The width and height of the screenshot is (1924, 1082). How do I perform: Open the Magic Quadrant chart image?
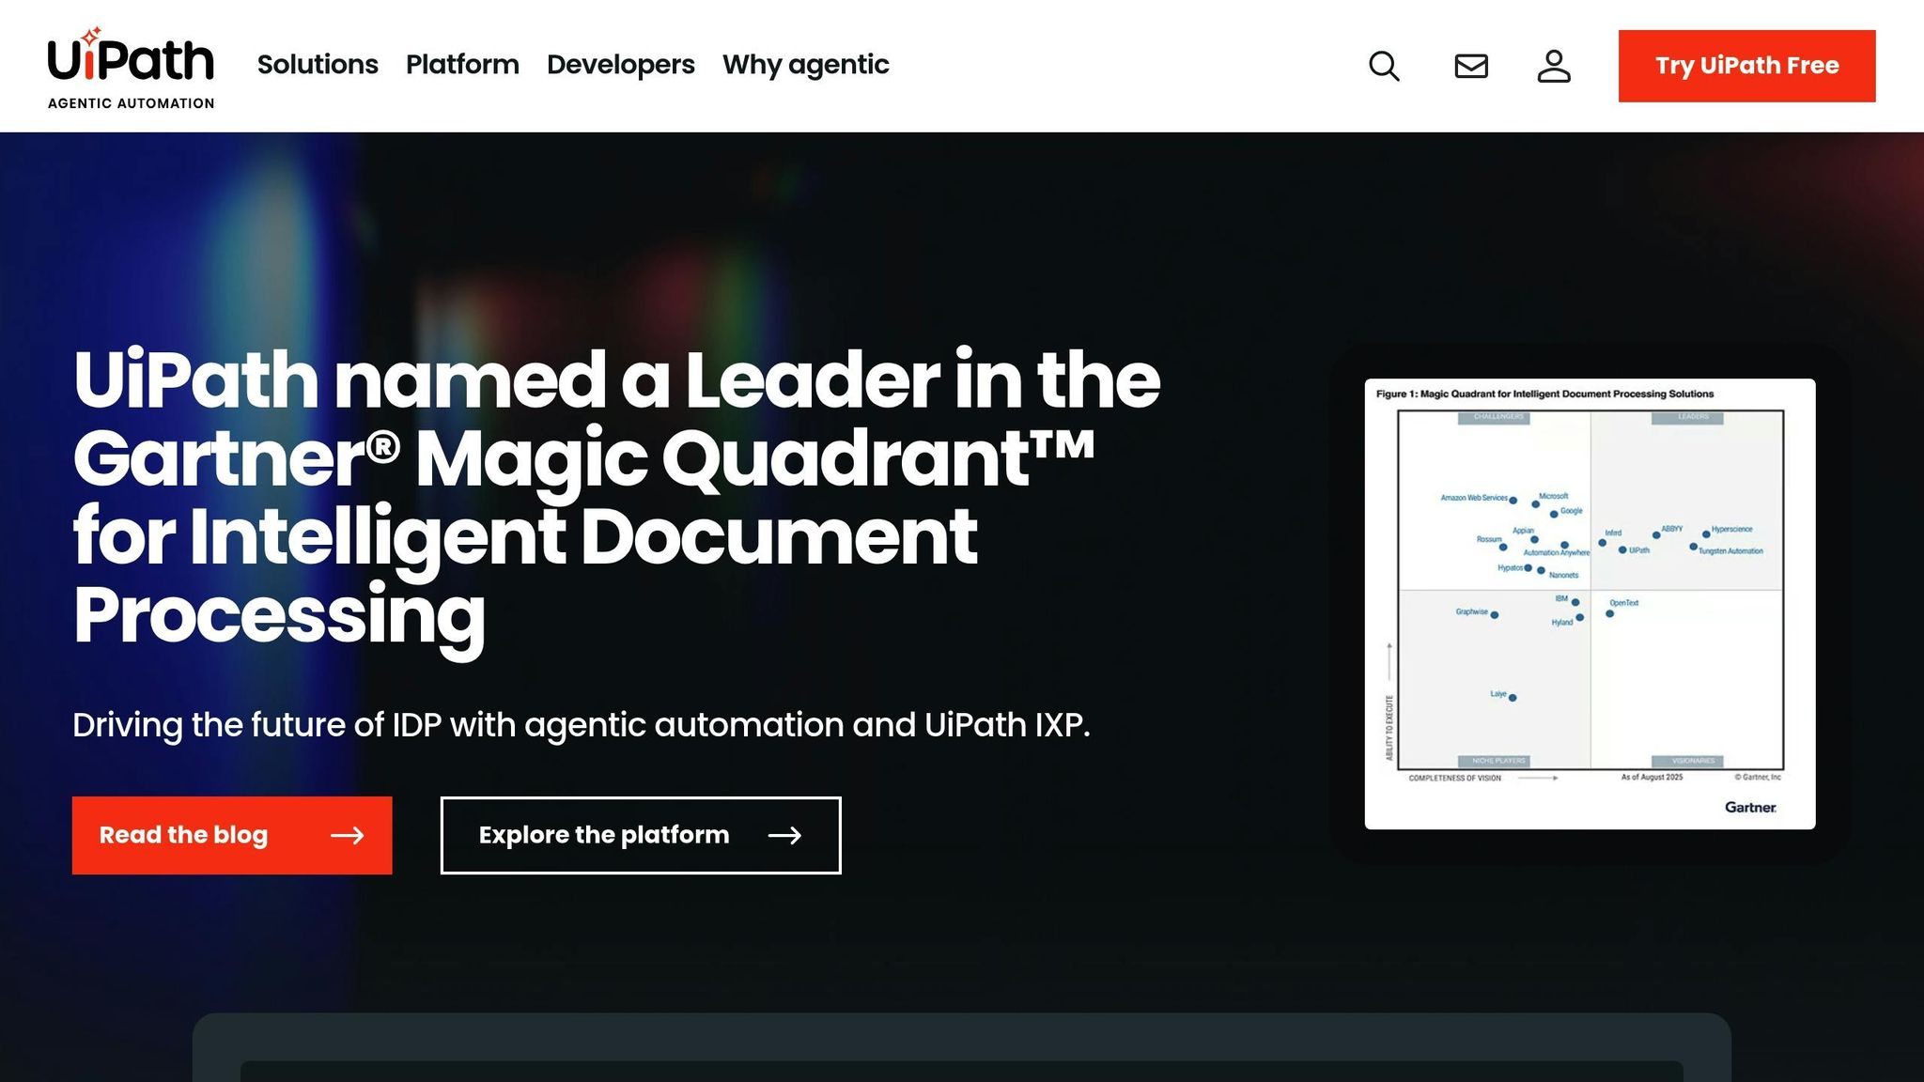pos(1588,601)
